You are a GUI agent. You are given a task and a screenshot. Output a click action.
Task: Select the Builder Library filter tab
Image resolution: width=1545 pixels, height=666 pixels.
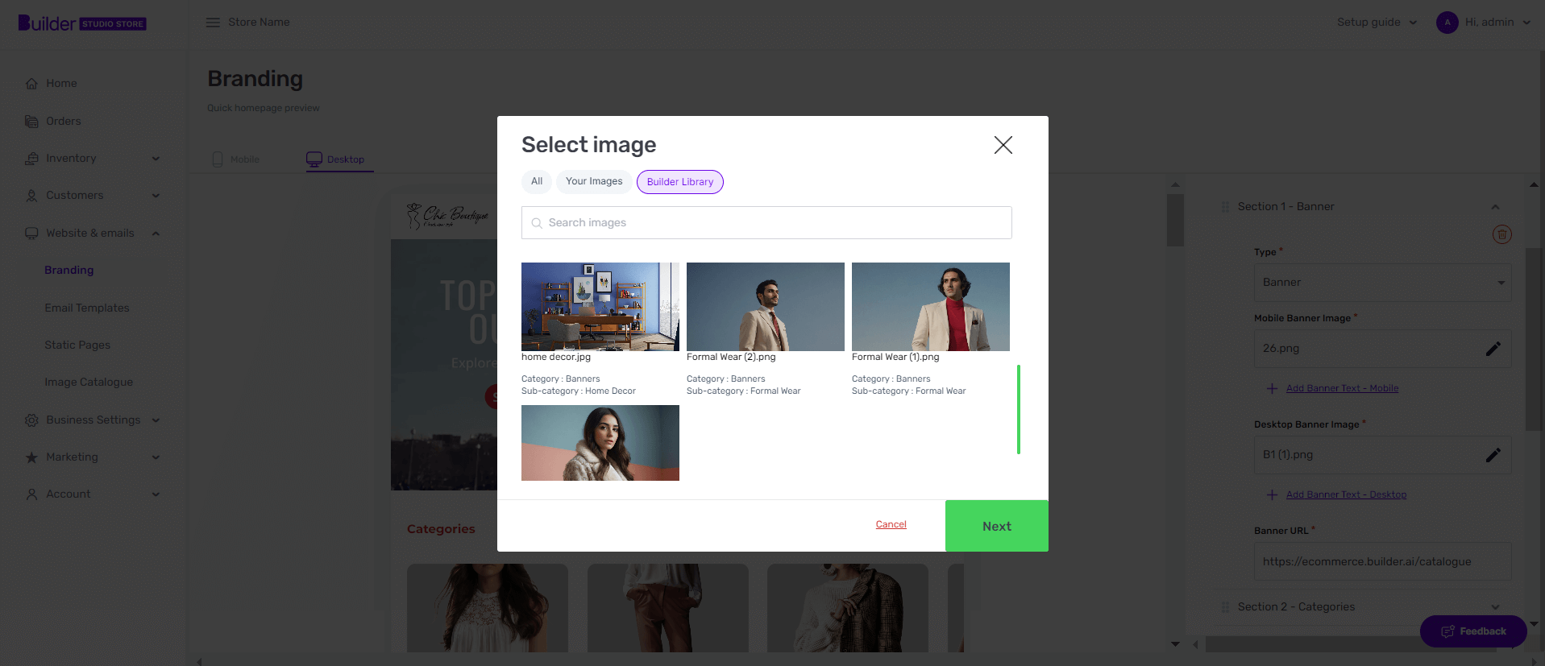click(x=680, y=182)
